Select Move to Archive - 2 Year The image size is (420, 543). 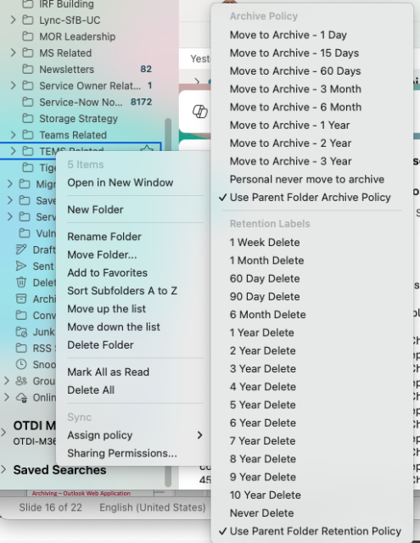(290, 143)
